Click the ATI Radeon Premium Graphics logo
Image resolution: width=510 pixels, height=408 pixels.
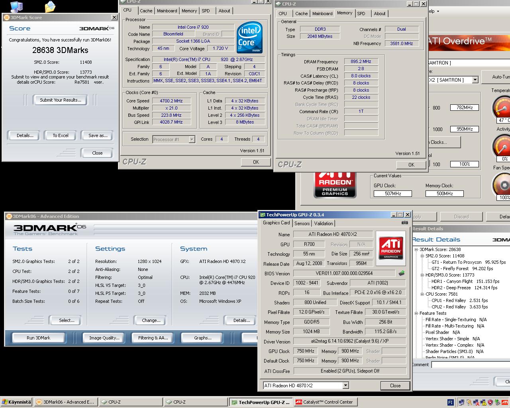(x=335, y=184)
